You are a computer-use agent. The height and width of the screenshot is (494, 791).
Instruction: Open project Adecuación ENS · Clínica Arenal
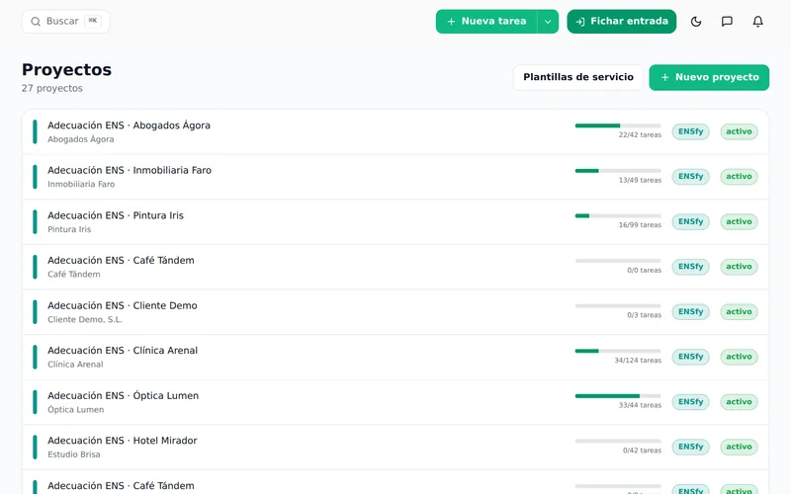point(395,357)
